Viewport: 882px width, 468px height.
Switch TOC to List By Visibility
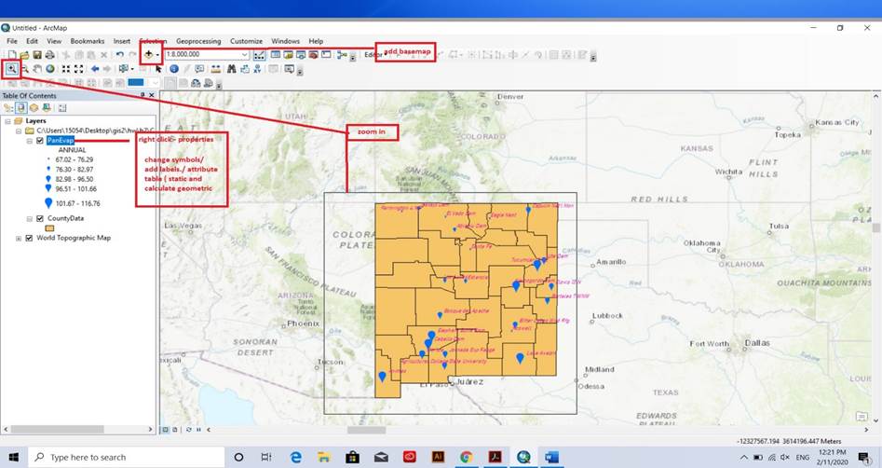click(34, 107)
